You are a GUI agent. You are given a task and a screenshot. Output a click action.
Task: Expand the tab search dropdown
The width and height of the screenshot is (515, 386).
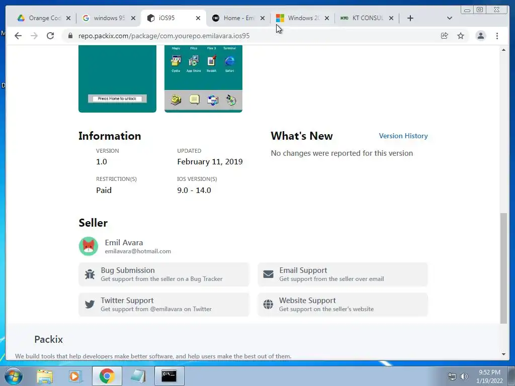pos(450,18)
